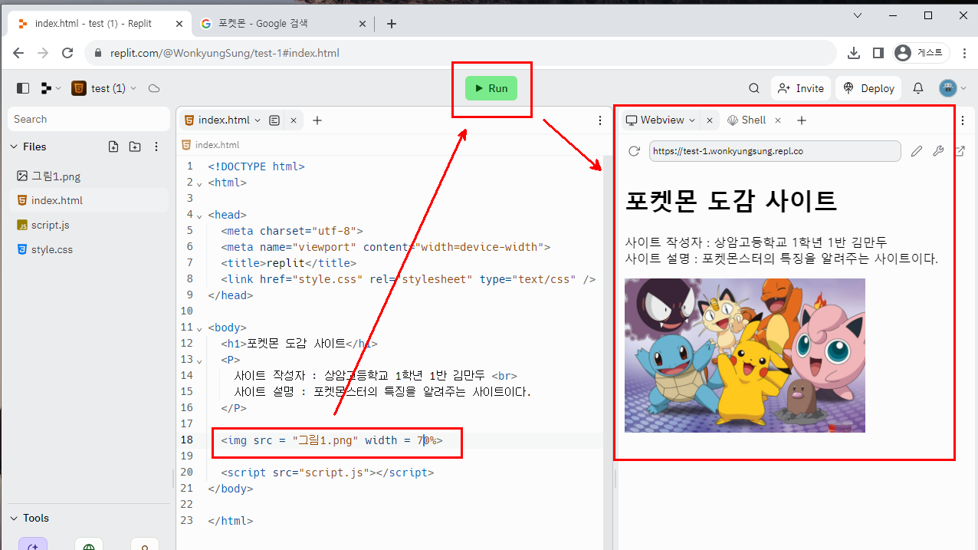Click the img src line 18 code

point(331,440)
